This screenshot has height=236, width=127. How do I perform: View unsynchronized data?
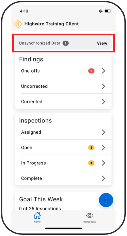tap(102, 43)
